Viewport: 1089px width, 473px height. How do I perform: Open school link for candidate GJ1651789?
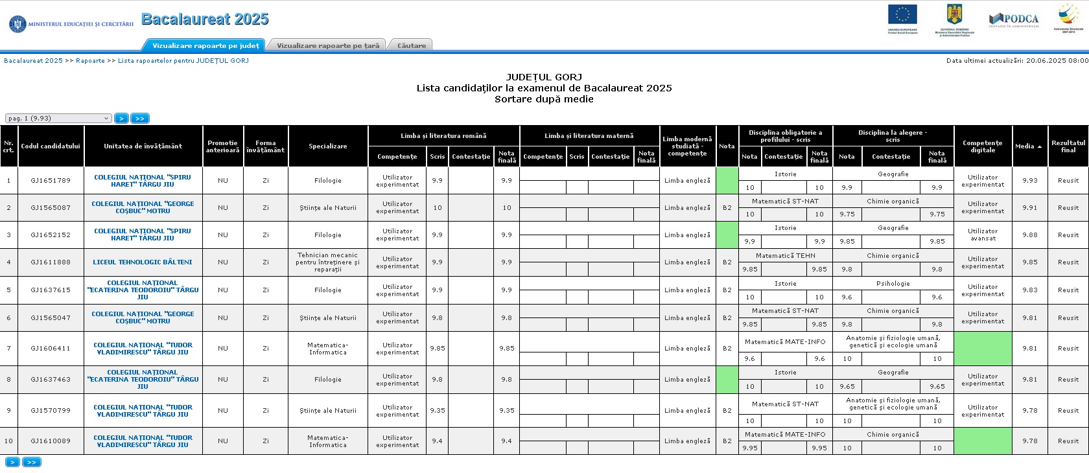point(143,181)
